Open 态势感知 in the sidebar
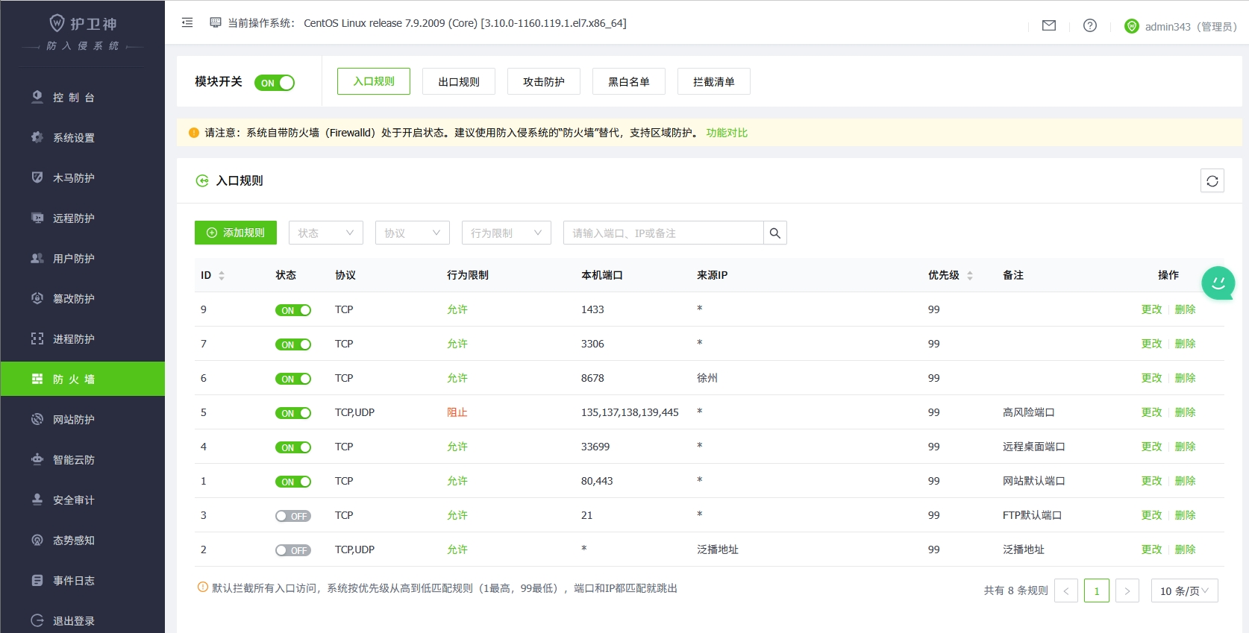Image resolution: width=1249 pixels, height=633 pixels. click(83, 541)
